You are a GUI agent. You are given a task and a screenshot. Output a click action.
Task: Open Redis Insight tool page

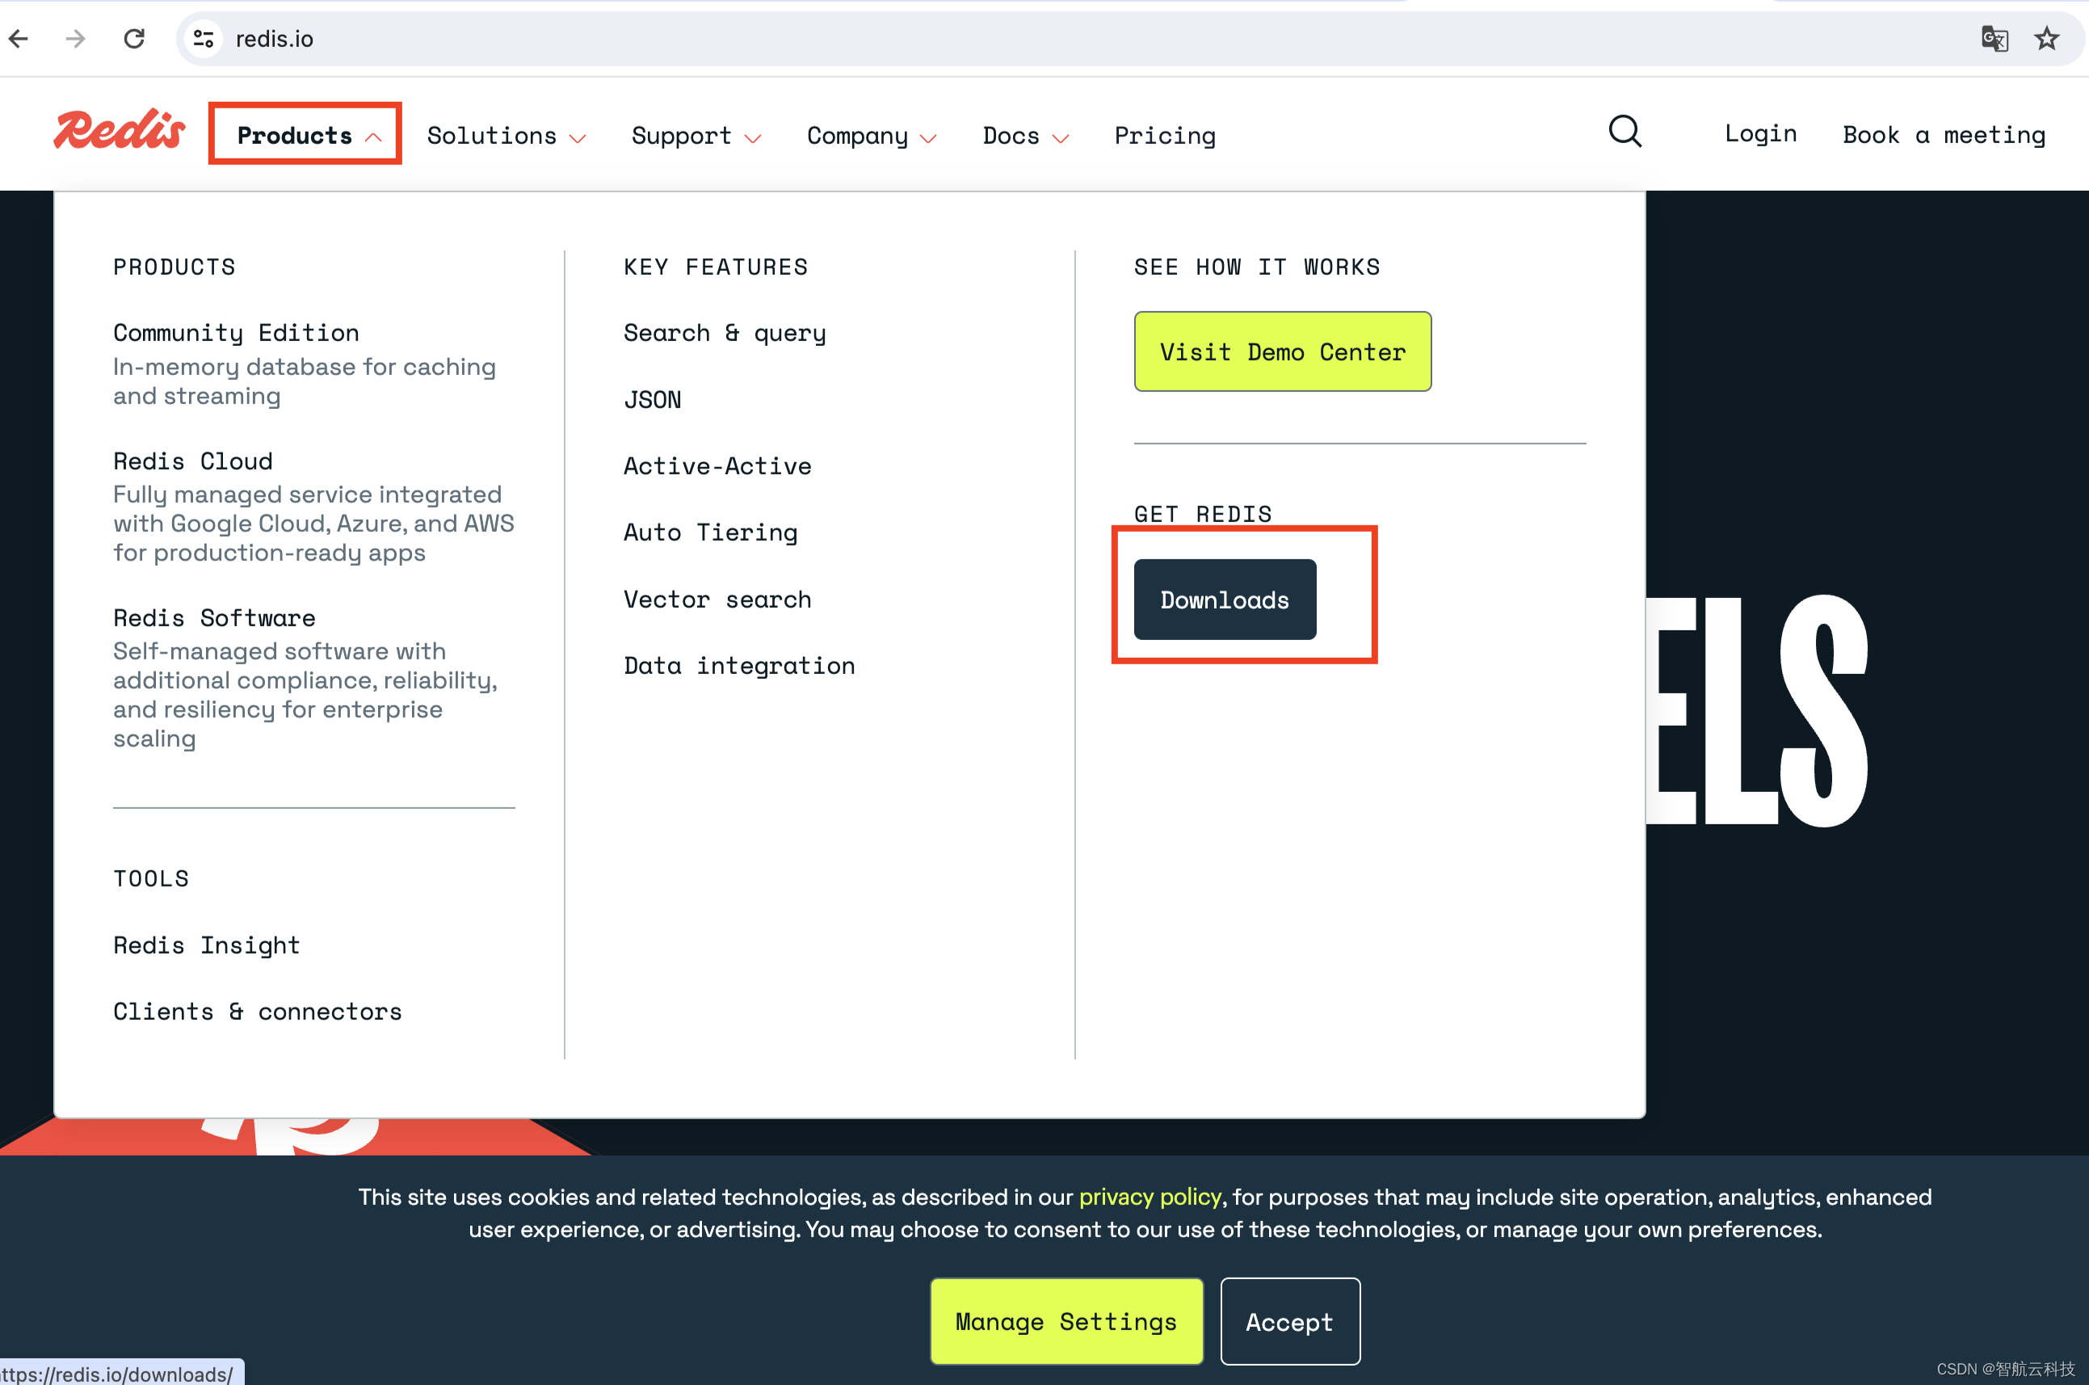[x=207, y=945]
